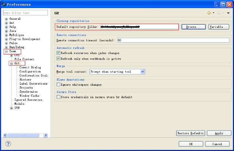Expand the Plug-in Development node
The width and height of the screenshot is (234, 151).
[x=6, y=39]
